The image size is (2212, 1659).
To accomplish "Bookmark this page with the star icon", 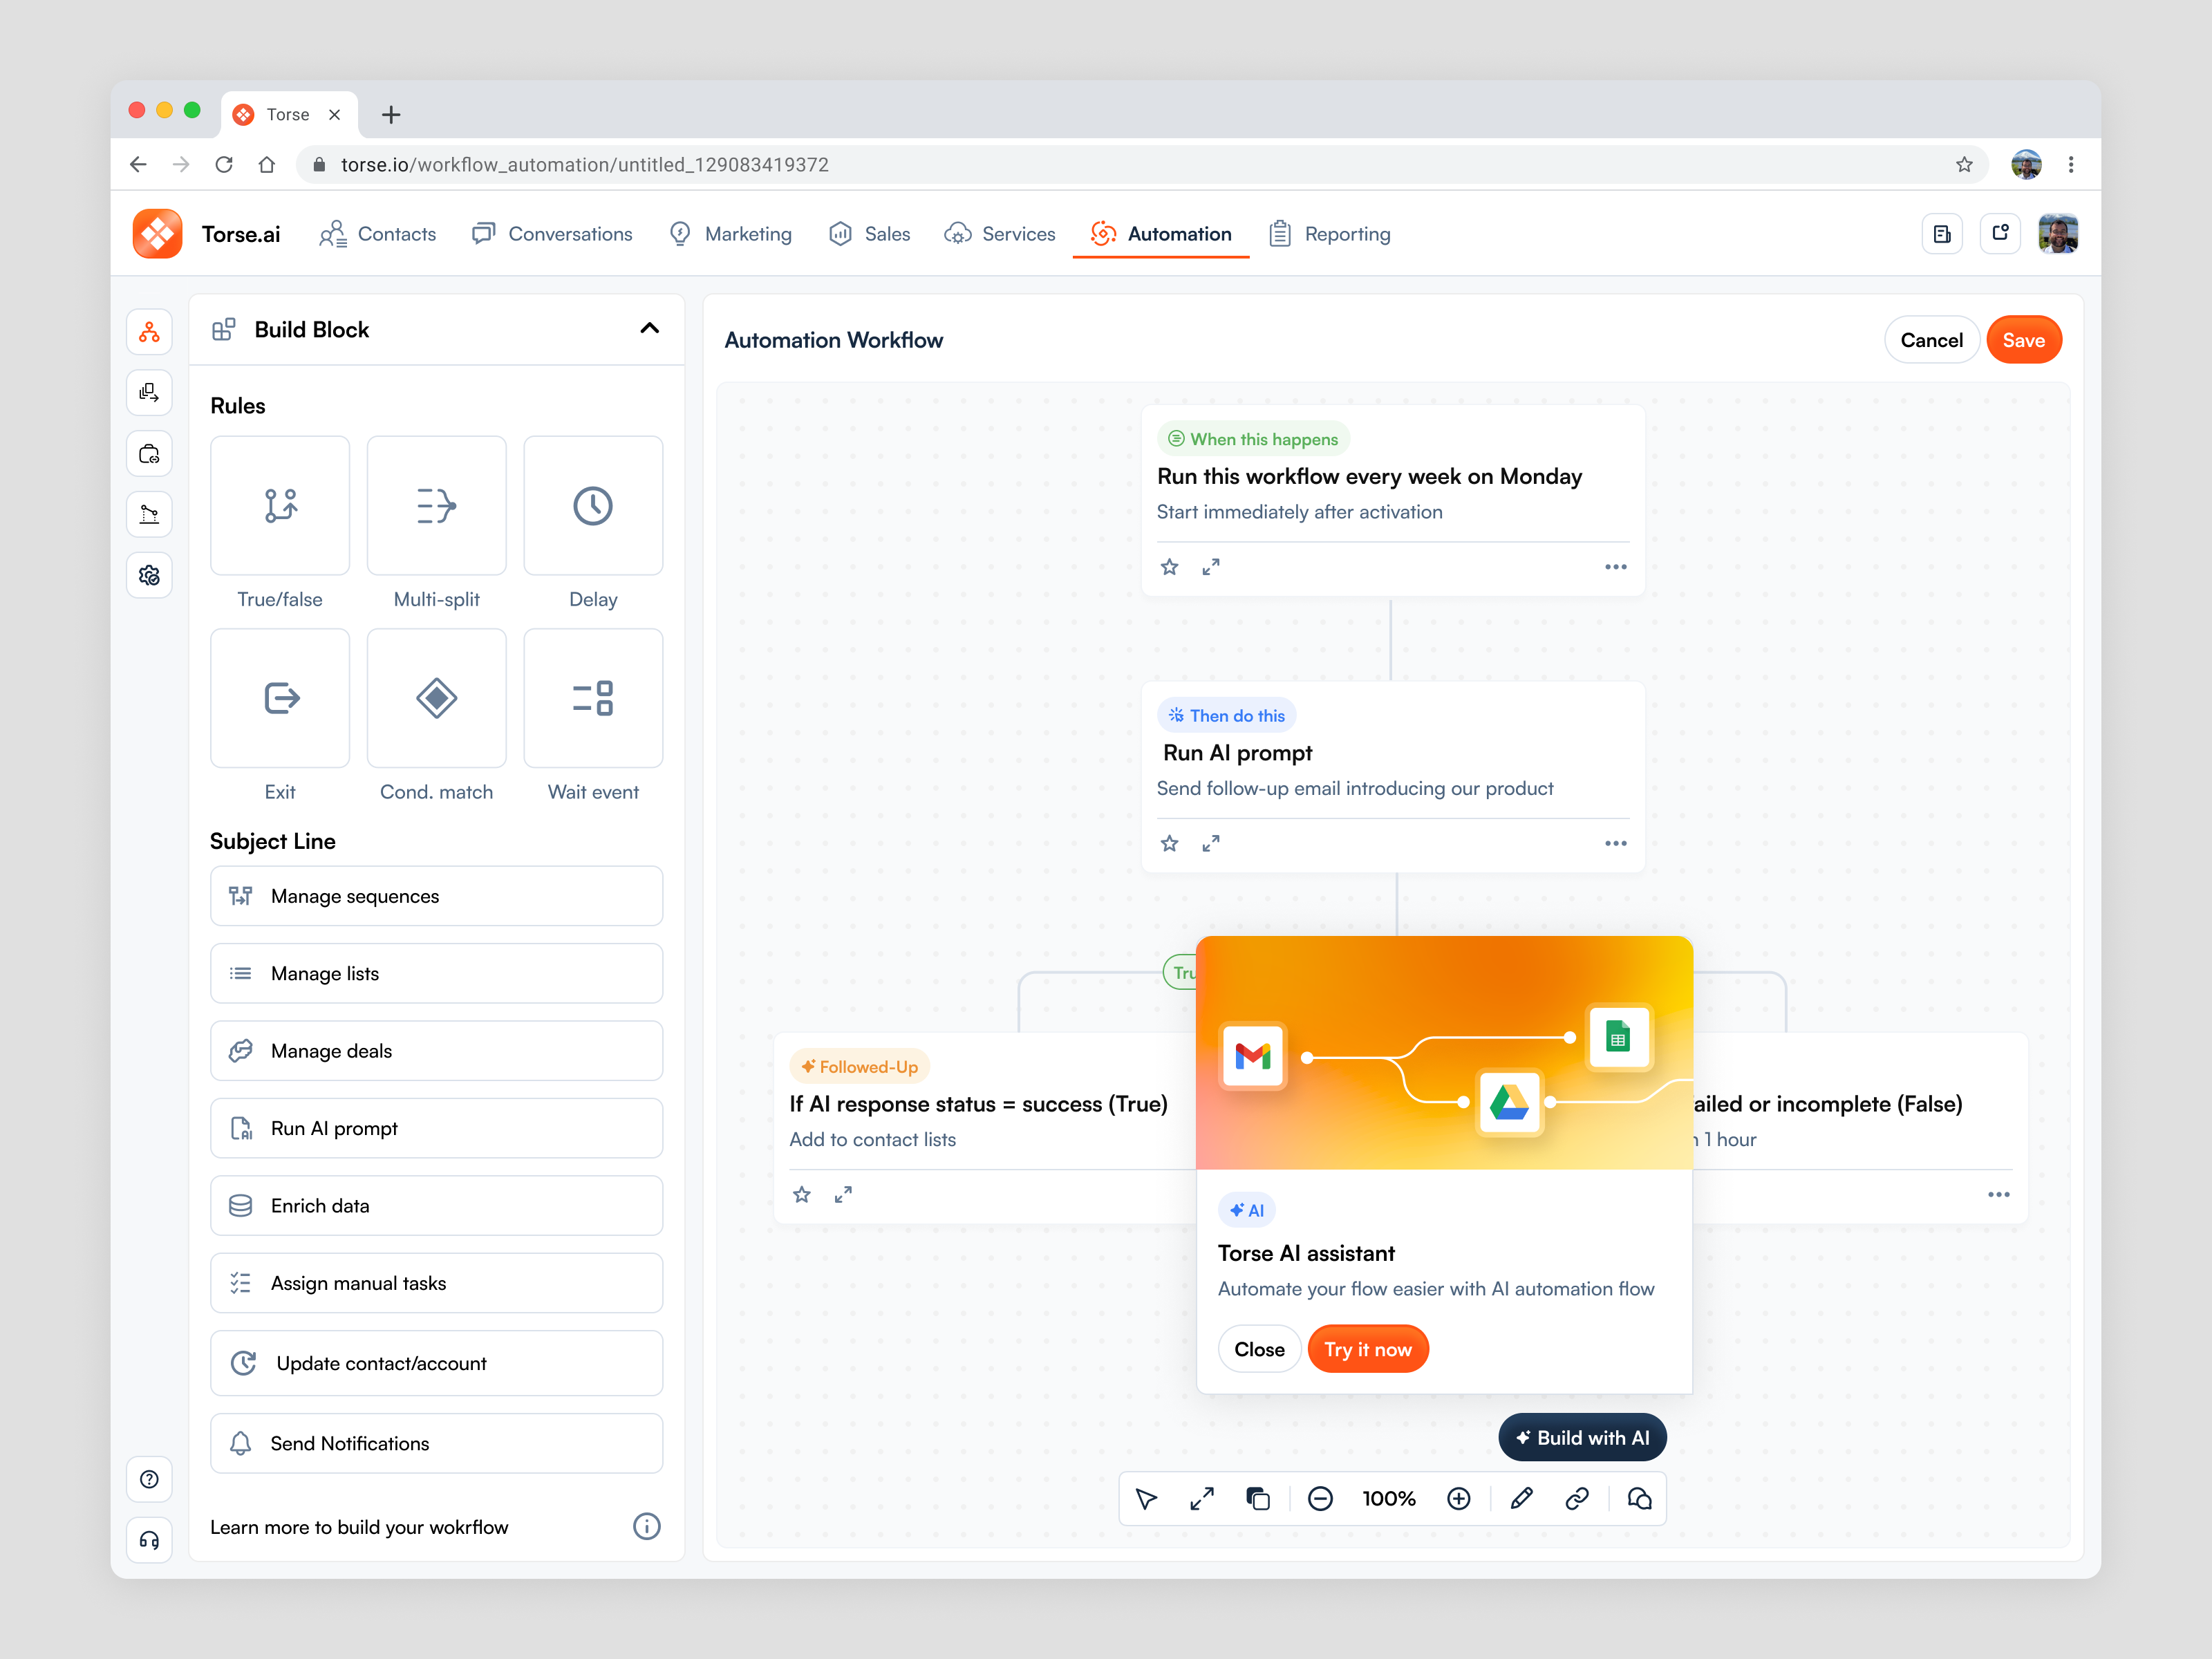I will click(1964, 165).
